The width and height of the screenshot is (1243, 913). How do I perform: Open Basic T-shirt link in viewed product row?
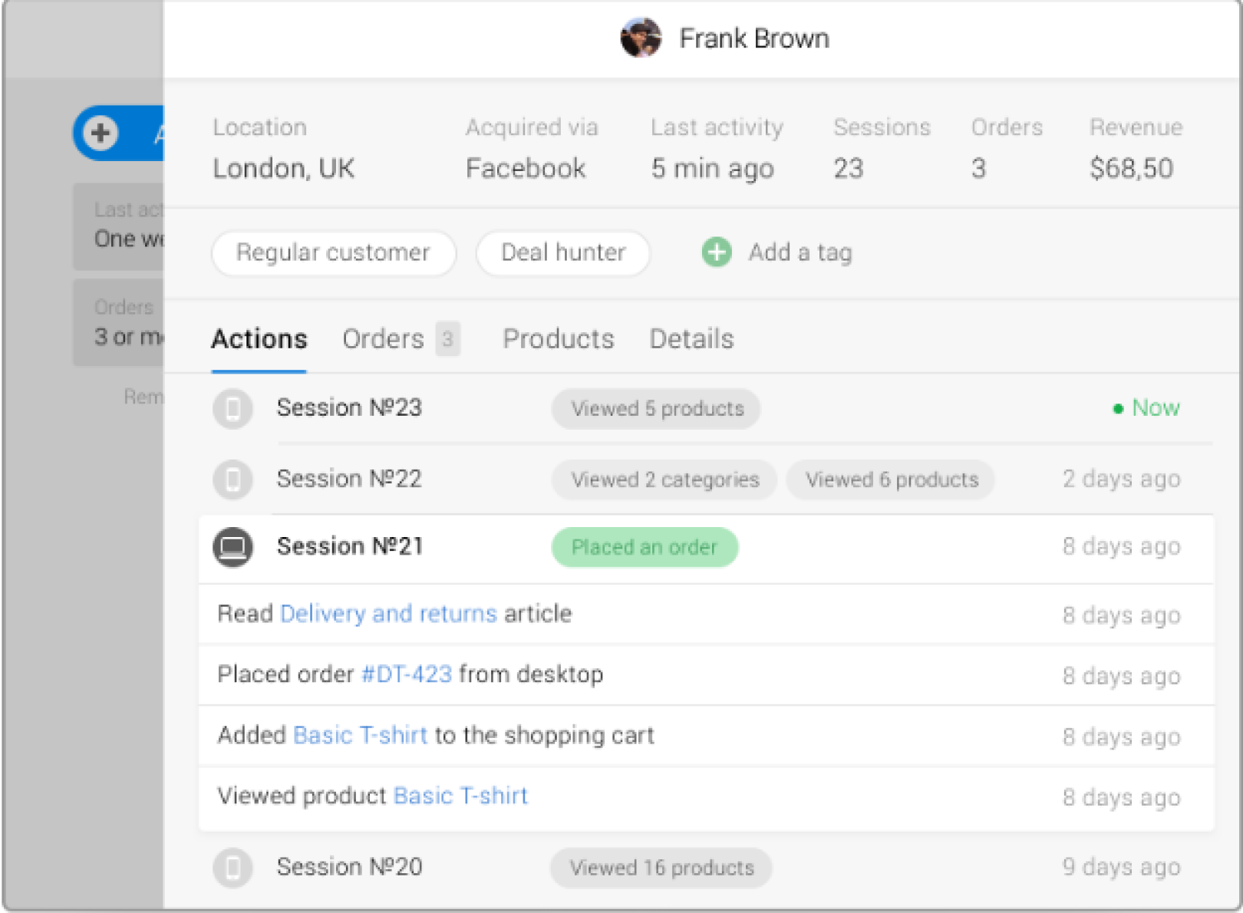460,796
